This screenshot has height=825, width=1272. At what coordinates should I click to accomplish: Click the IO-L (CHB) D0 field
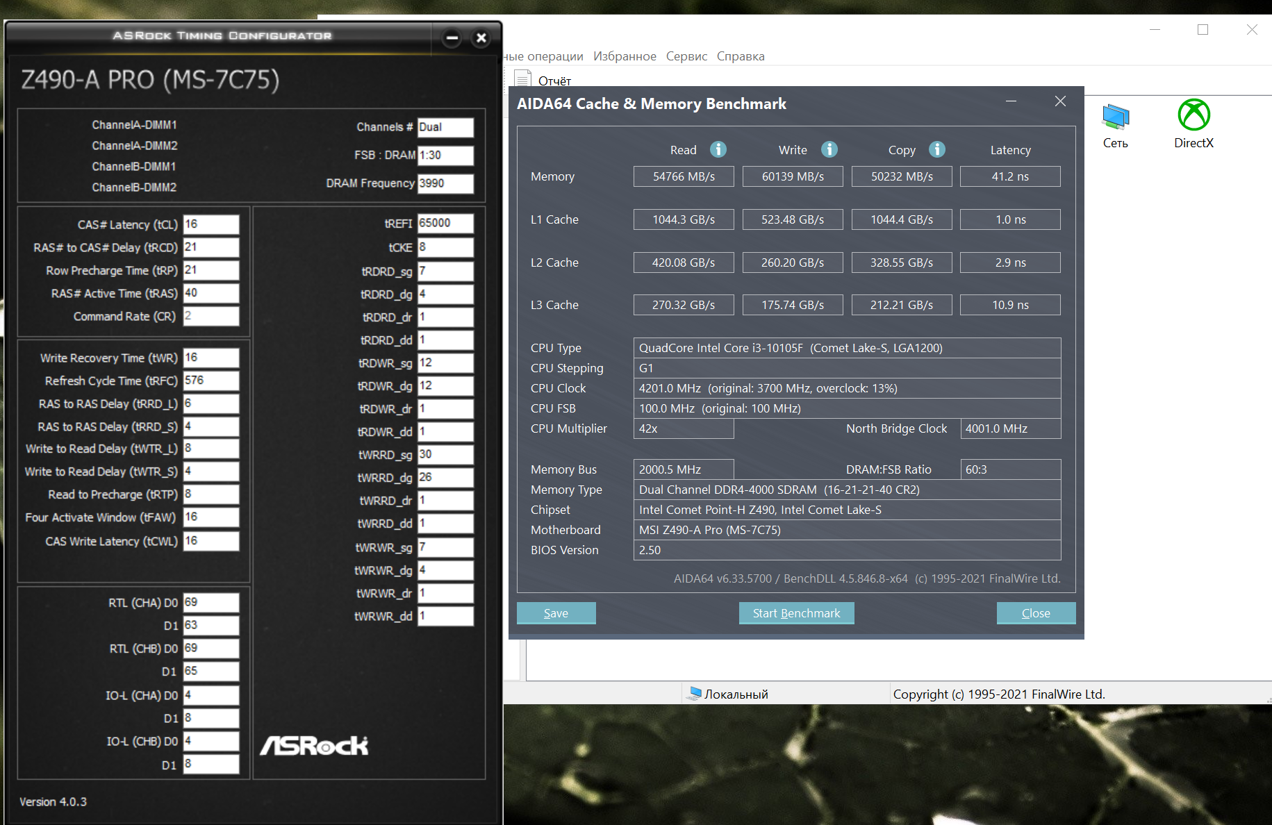(211, 741)
